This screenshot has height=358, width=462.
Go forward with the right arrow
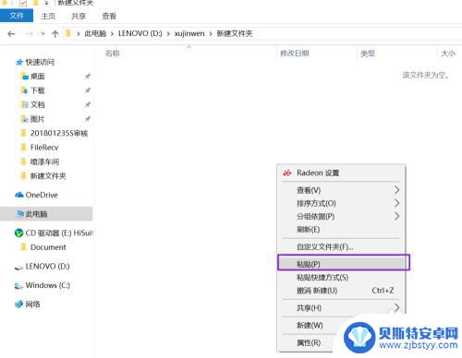click(x=30, y=34)
